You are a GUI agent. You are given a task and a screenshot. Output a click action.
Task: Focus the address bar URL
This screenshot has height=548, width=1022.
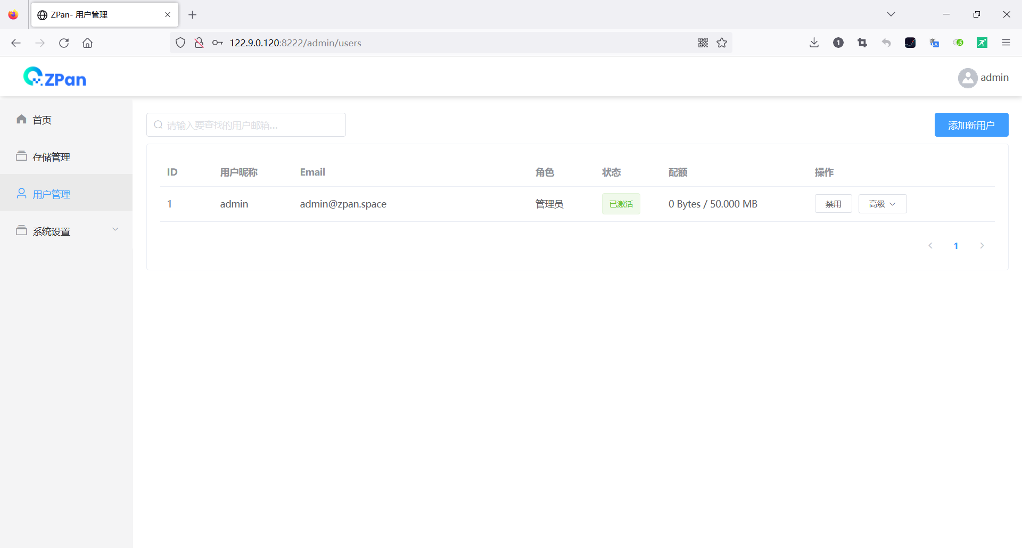tap(295, 43)
